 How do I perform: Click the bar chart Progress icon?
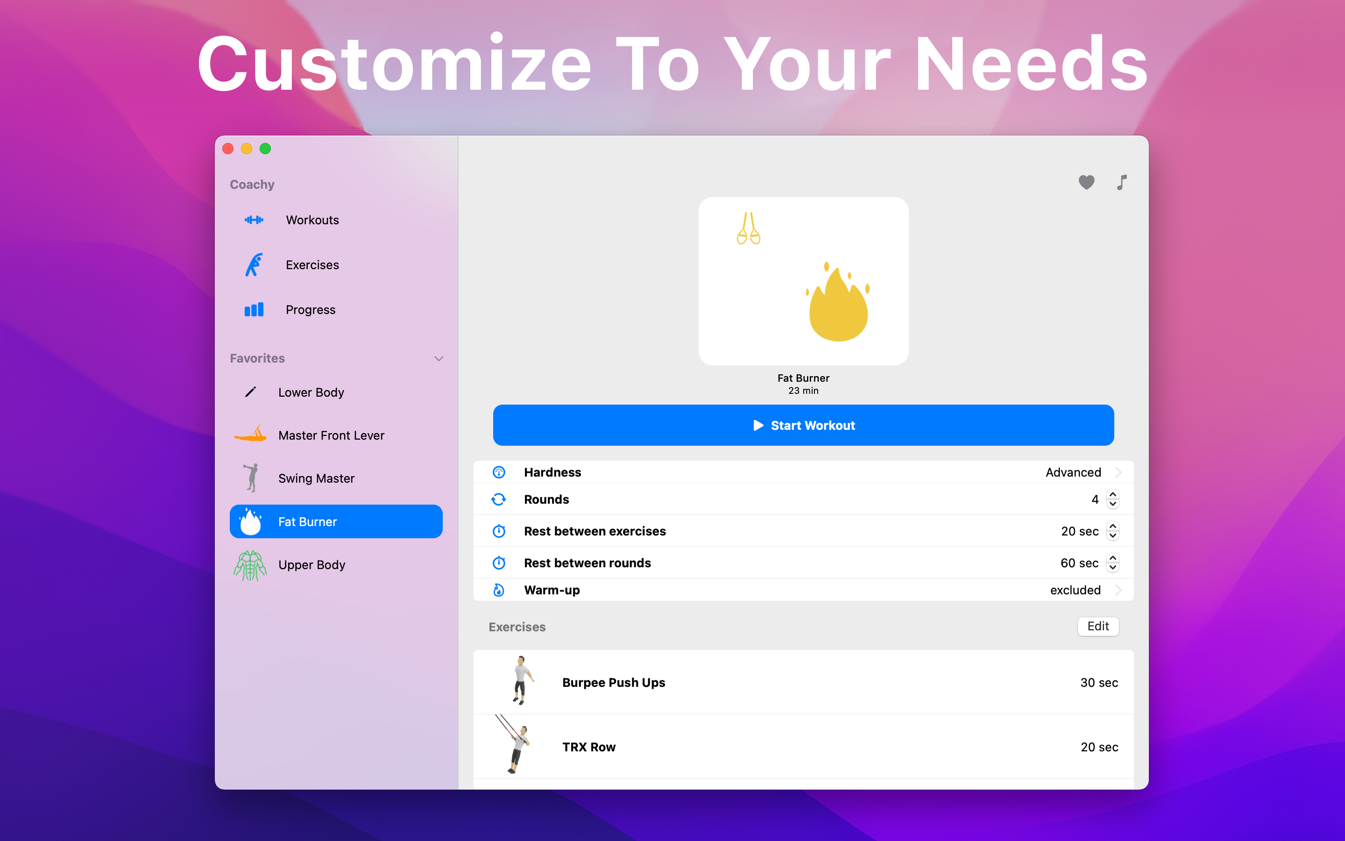[x=254, y=310]
